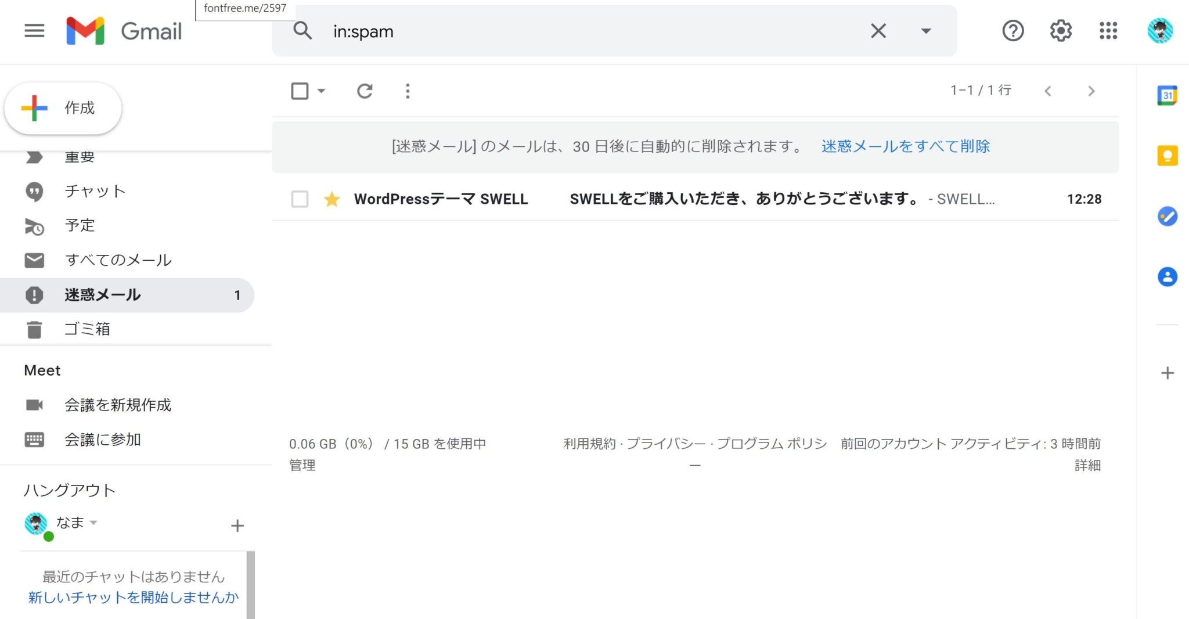This screenshot has width=1189, height=619.
Task: Open Google Tasks in the side panel
Action: coord(1167,217)
